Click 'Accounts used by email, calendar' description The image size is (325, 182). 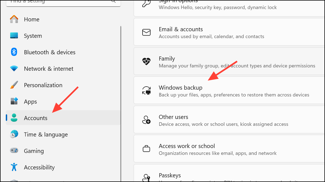click(x=211, y=36)
